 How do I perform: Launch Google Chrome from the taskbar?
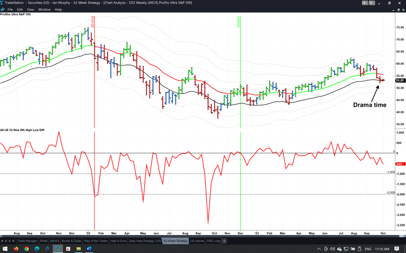27,249
